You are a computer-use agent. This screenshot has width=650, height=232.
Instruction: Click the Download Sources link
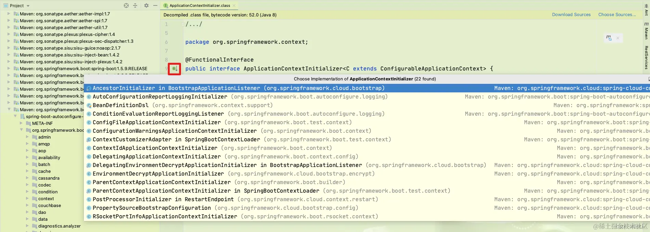(x=571, y=15)
